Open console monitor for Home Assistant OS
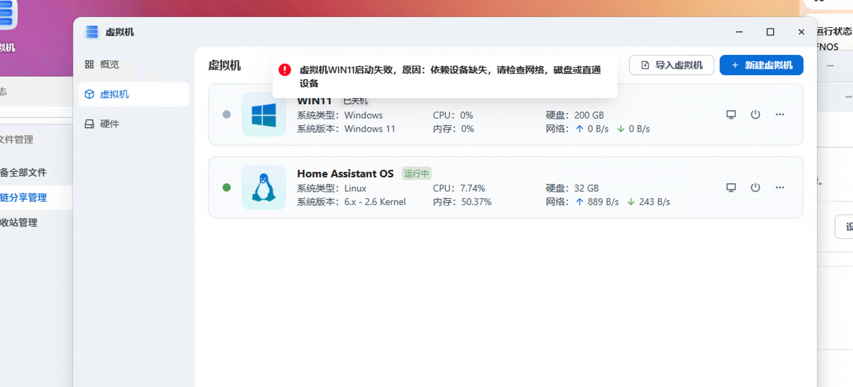The image size is (853, 387). coord(731,187)
